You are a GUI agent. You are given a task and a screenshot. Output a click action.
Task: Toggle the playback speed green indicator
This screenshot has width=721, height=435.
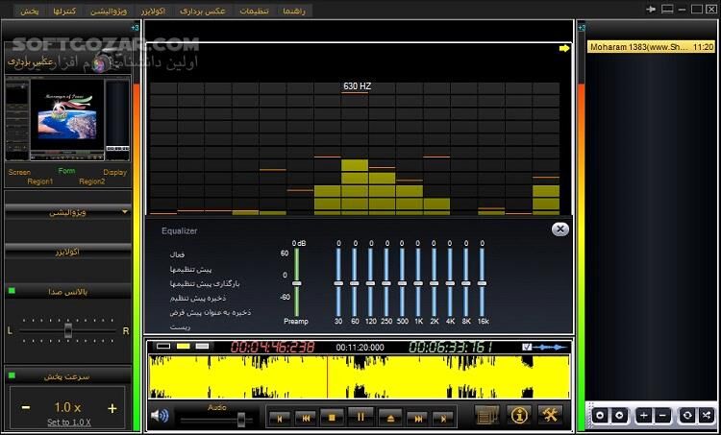coord(12,375)
